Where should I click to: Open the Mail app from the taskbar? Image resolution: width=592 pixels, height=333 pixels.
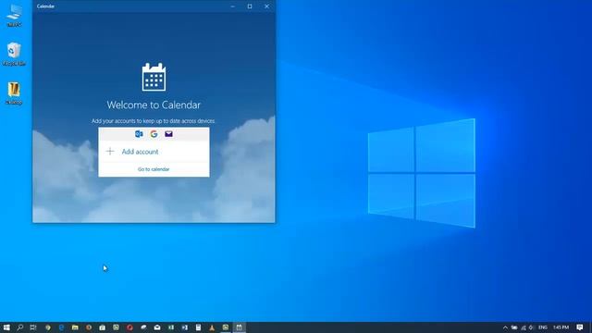[157, 327]
